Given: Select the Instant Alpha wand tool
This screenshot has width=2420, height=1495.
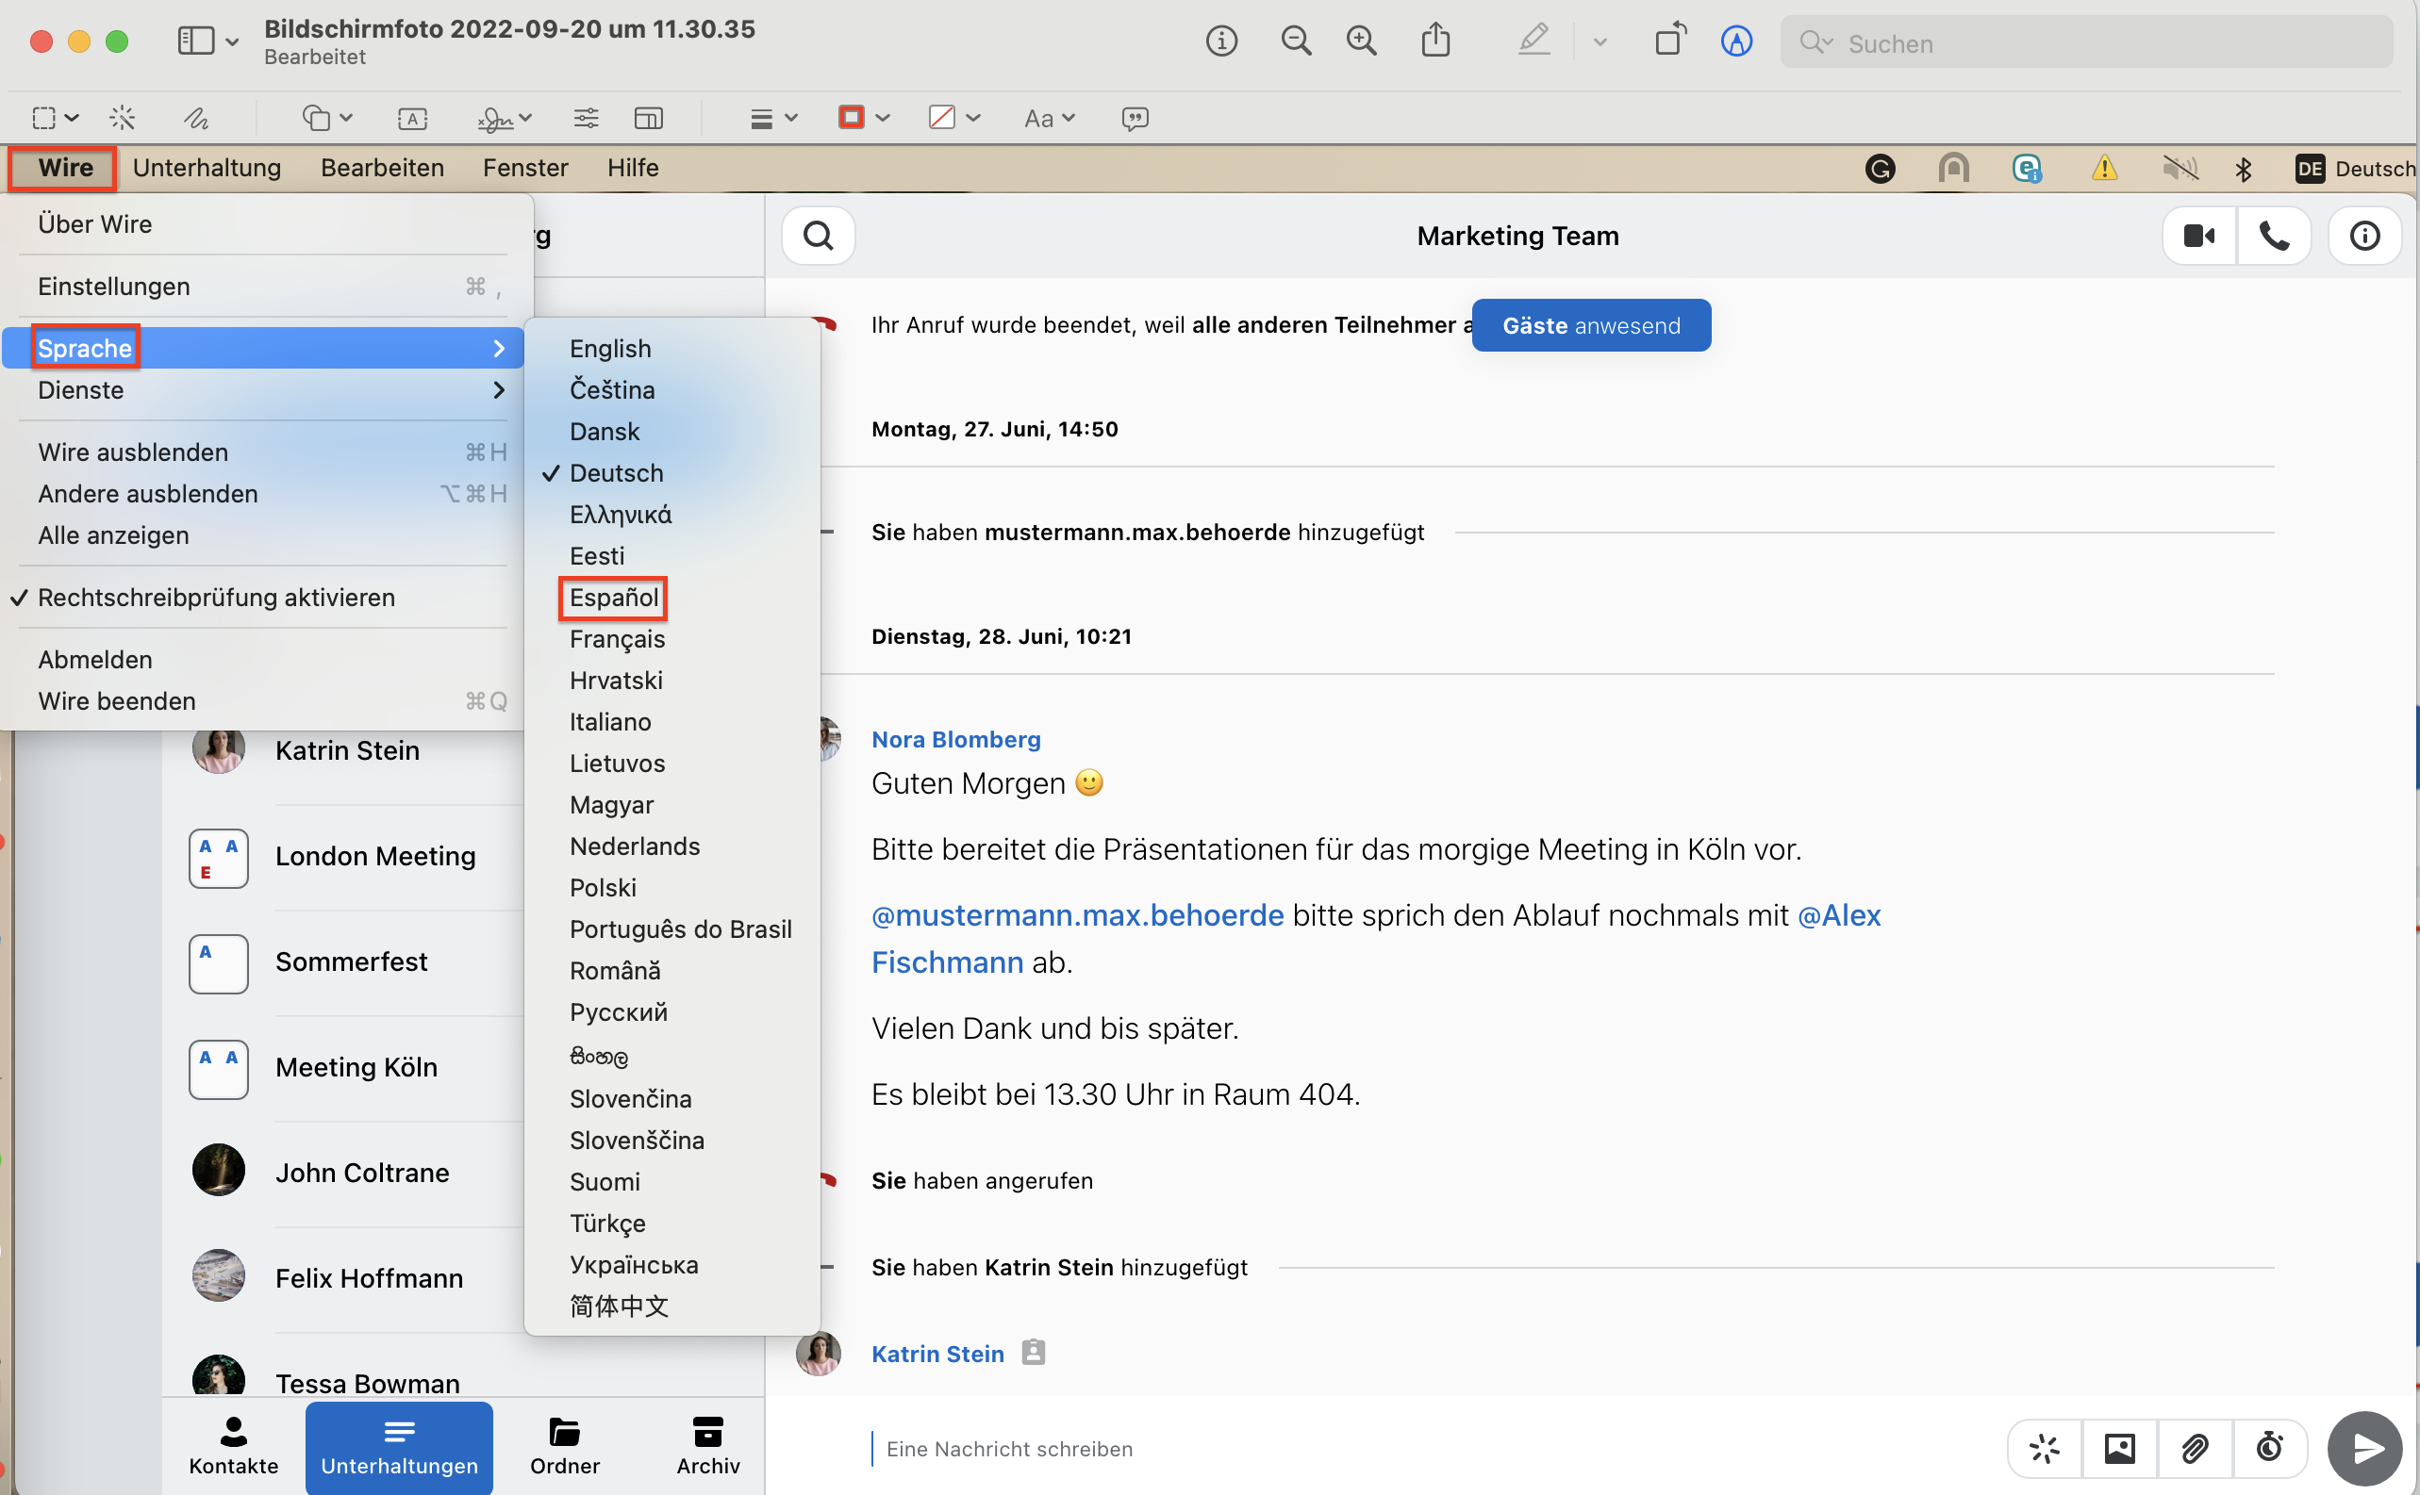Looking at the screenshot, I should 123,119.
